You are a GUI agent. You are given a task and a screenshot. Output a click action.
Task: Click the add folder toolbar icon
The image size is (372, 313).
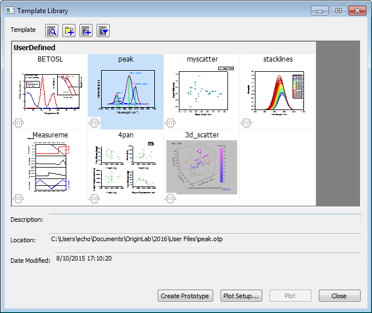click(x=69, y=31)
